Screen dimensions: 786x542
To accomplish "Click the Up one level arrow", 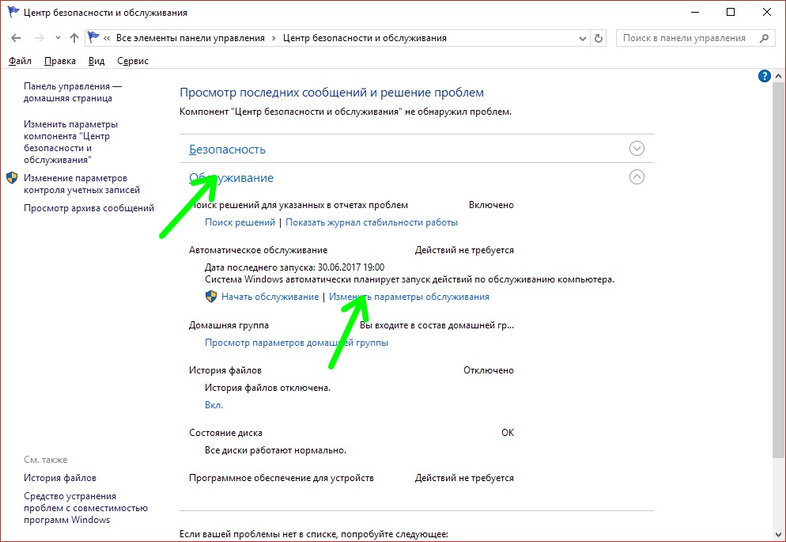I will click(x=74, y=38).
